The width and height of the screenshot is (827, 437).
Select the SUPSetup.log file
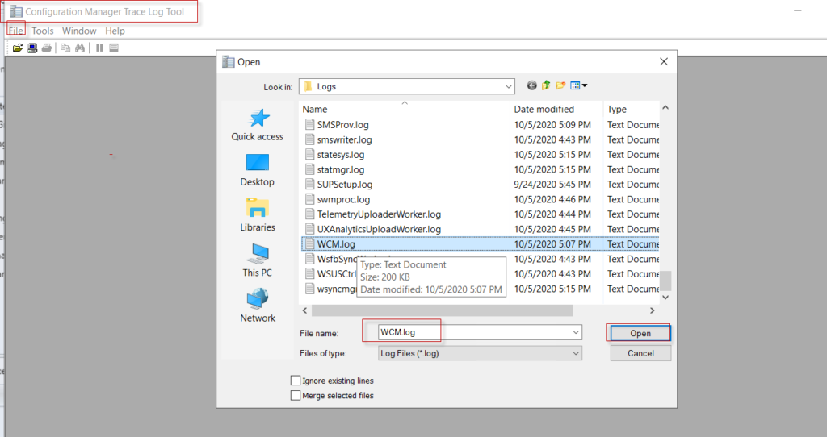[344, 185]
